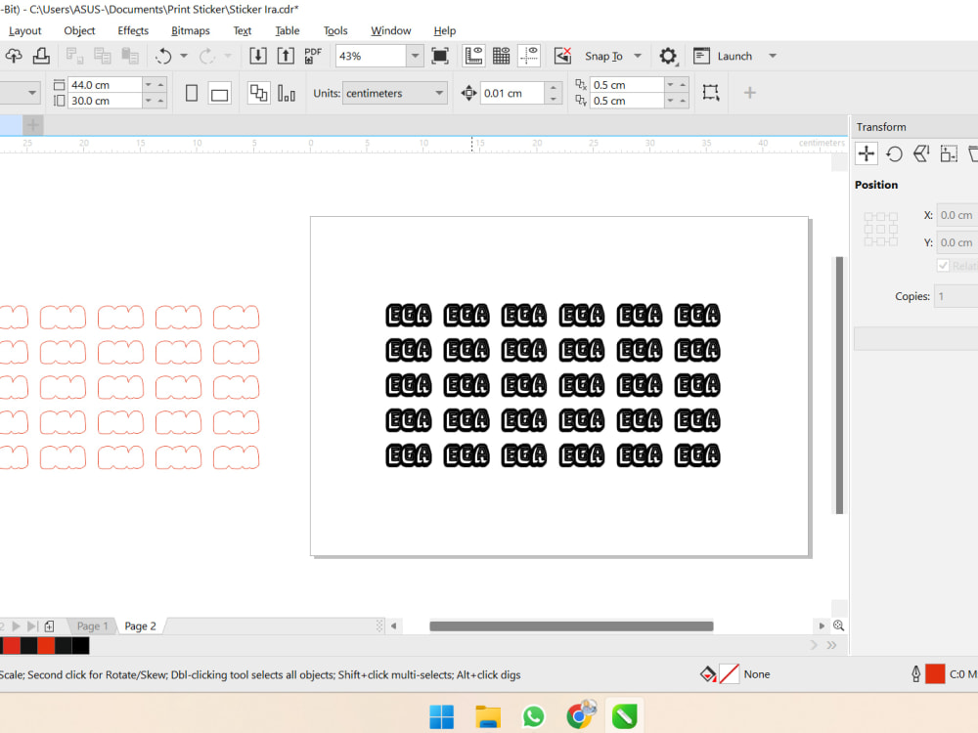Viewport: 978px width, 733px height.
Task: Open the Options gear icon
Action: tap(668, 56)
